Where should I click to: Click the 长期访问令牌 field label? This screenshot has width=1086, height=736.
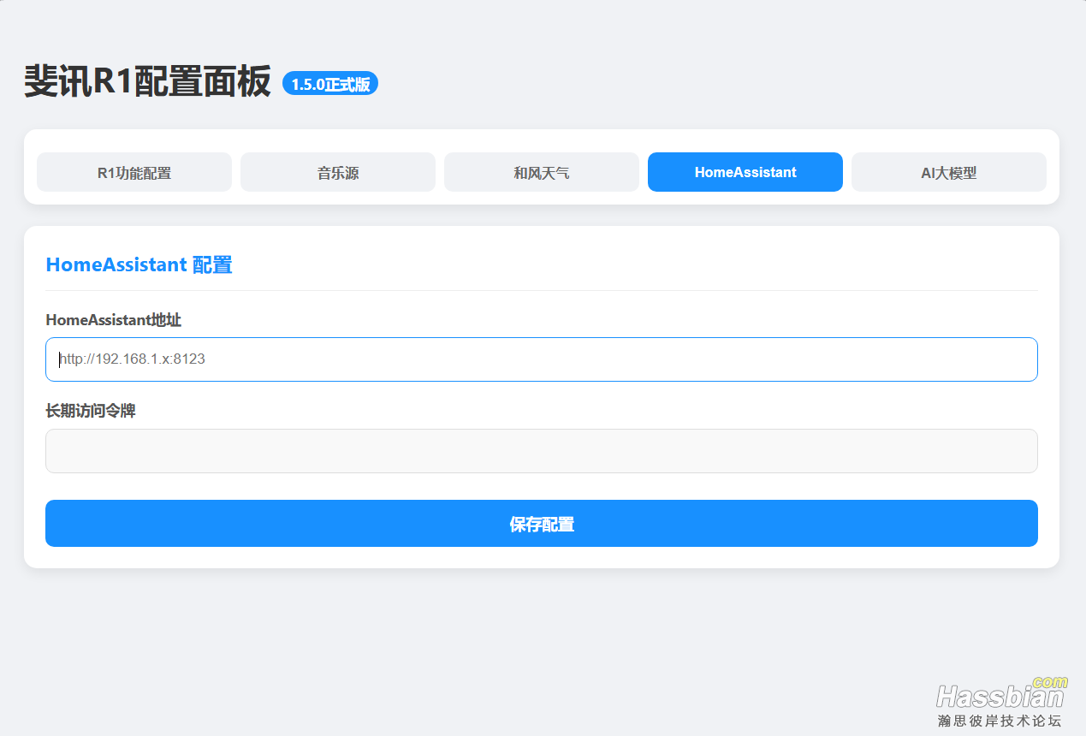point(90,411)
